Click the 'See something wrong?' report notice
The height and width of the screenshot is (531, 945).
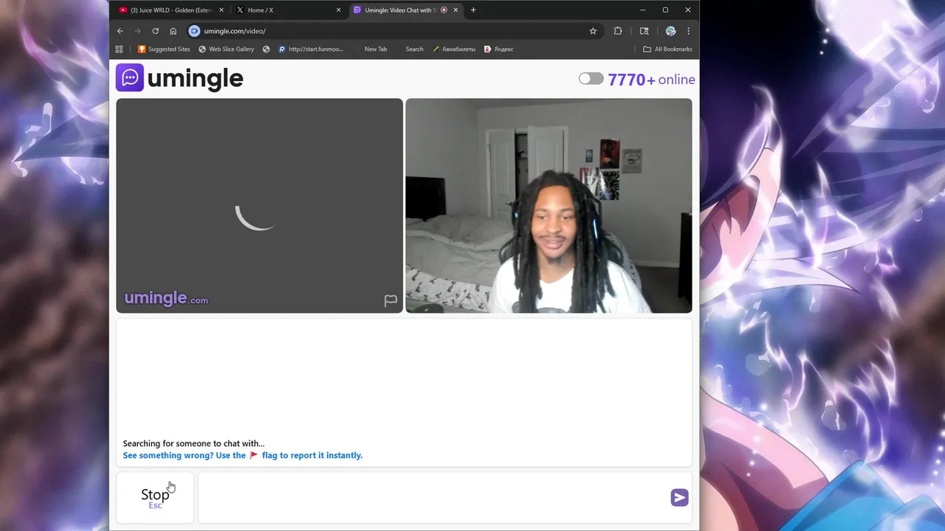click(x=243, y=456)
